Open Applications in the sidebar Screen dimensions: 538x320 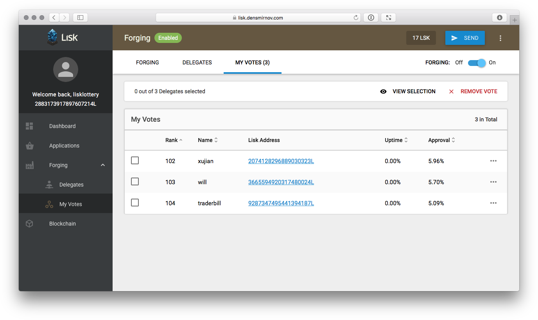66,146
